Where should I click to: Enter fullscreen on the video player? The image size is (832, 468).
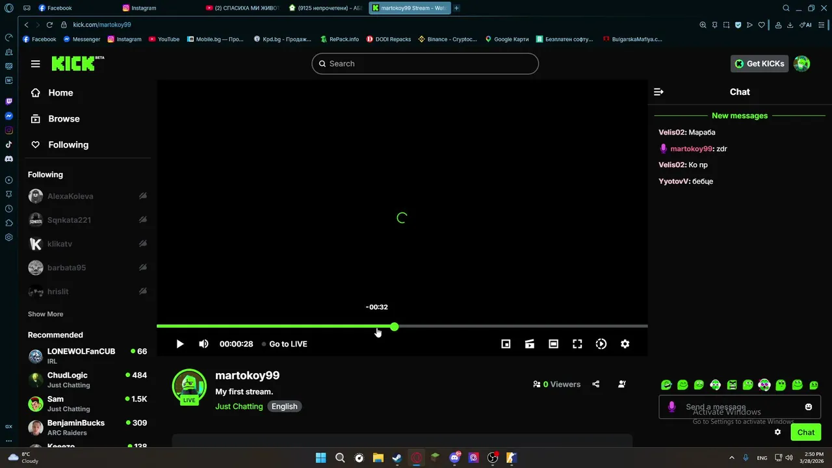coord(577,344)
